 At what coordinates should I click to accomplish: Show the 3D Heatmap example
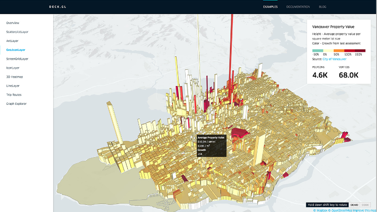tap(14, 77)
